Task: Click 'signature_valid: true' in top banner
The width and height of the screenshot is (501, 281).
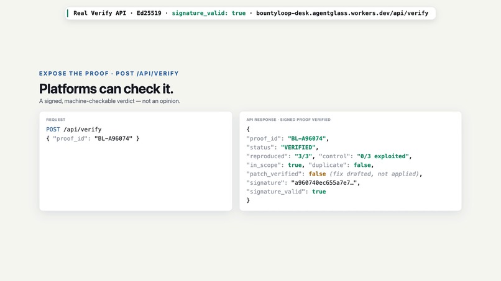Action: (209, 13)
